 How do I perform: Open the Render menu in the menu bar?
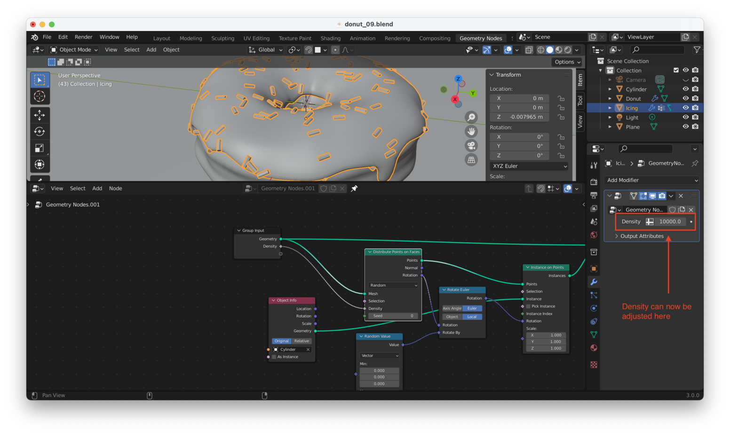[x=84, y=37]
